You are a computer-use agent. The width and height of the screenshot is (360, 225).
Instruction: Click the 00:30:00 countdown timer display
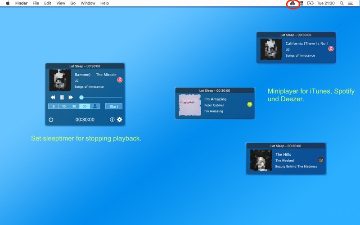click(x=85, y=120)
